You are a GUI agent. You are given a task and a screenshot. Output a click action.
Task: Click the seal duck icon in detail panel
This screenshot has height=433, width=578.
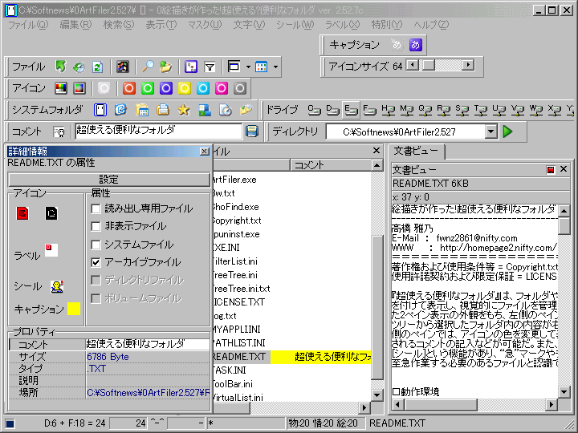pos(57,286)
